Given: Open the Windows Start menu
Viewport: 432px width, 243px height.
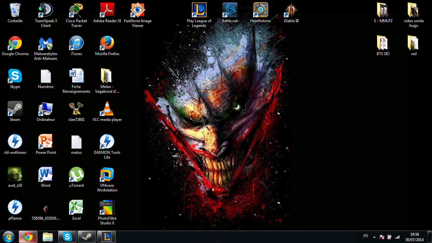Looking at the screenshot, I should click(x=9, y=237).
